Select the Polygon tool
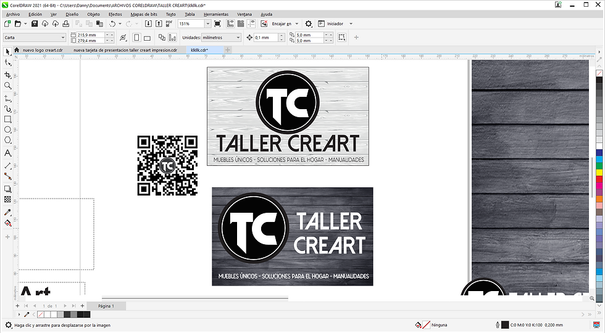The width and height of the screenshot is (605, 333). (x=7, y=141)
